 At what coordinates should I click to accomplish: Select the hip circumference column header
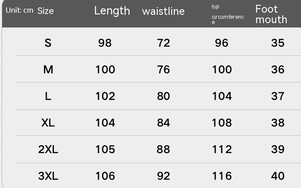tap(227, 14)
